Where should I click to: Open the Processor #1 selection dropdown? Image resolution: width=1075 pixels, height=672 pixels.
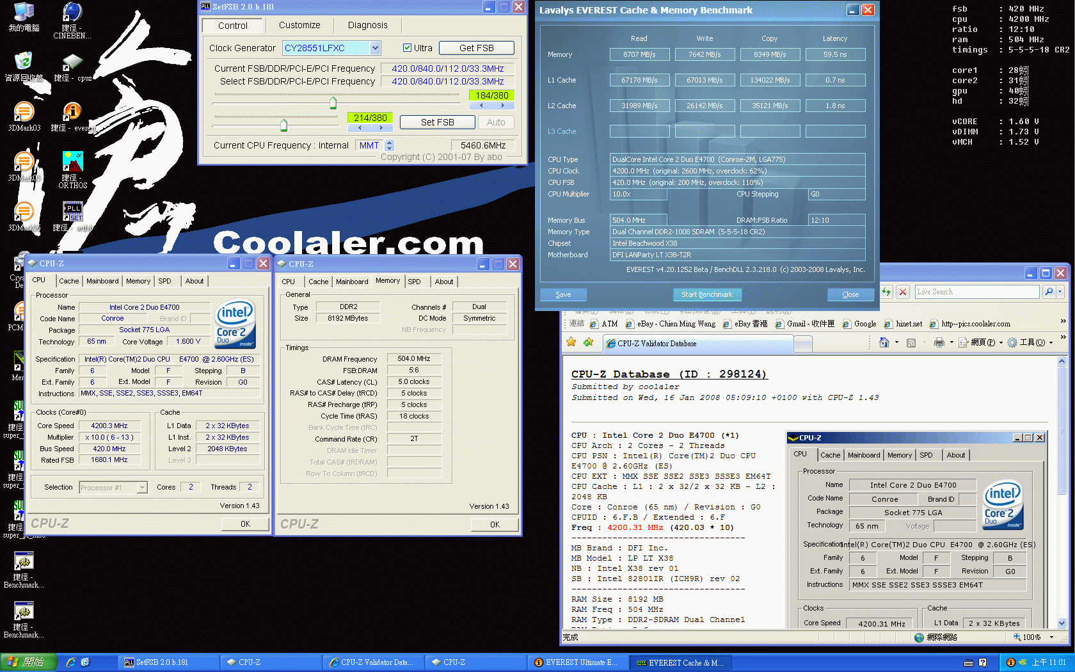point(142,488)
